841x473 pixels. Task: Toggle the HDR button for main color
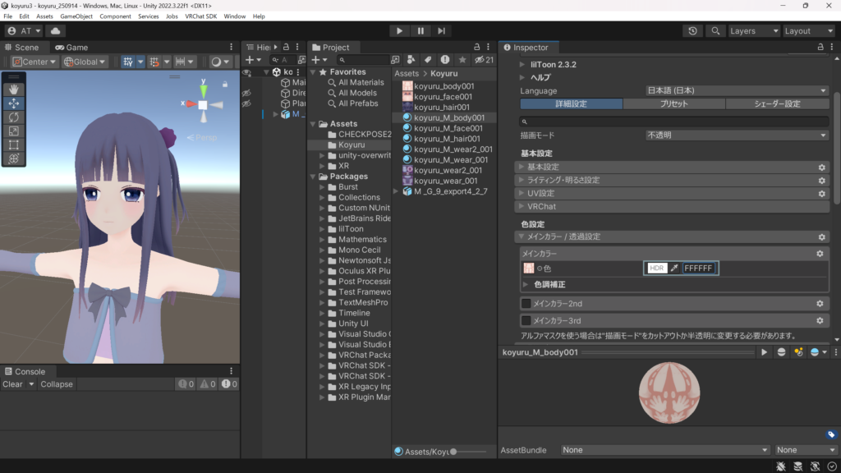[x=656, y=269]
